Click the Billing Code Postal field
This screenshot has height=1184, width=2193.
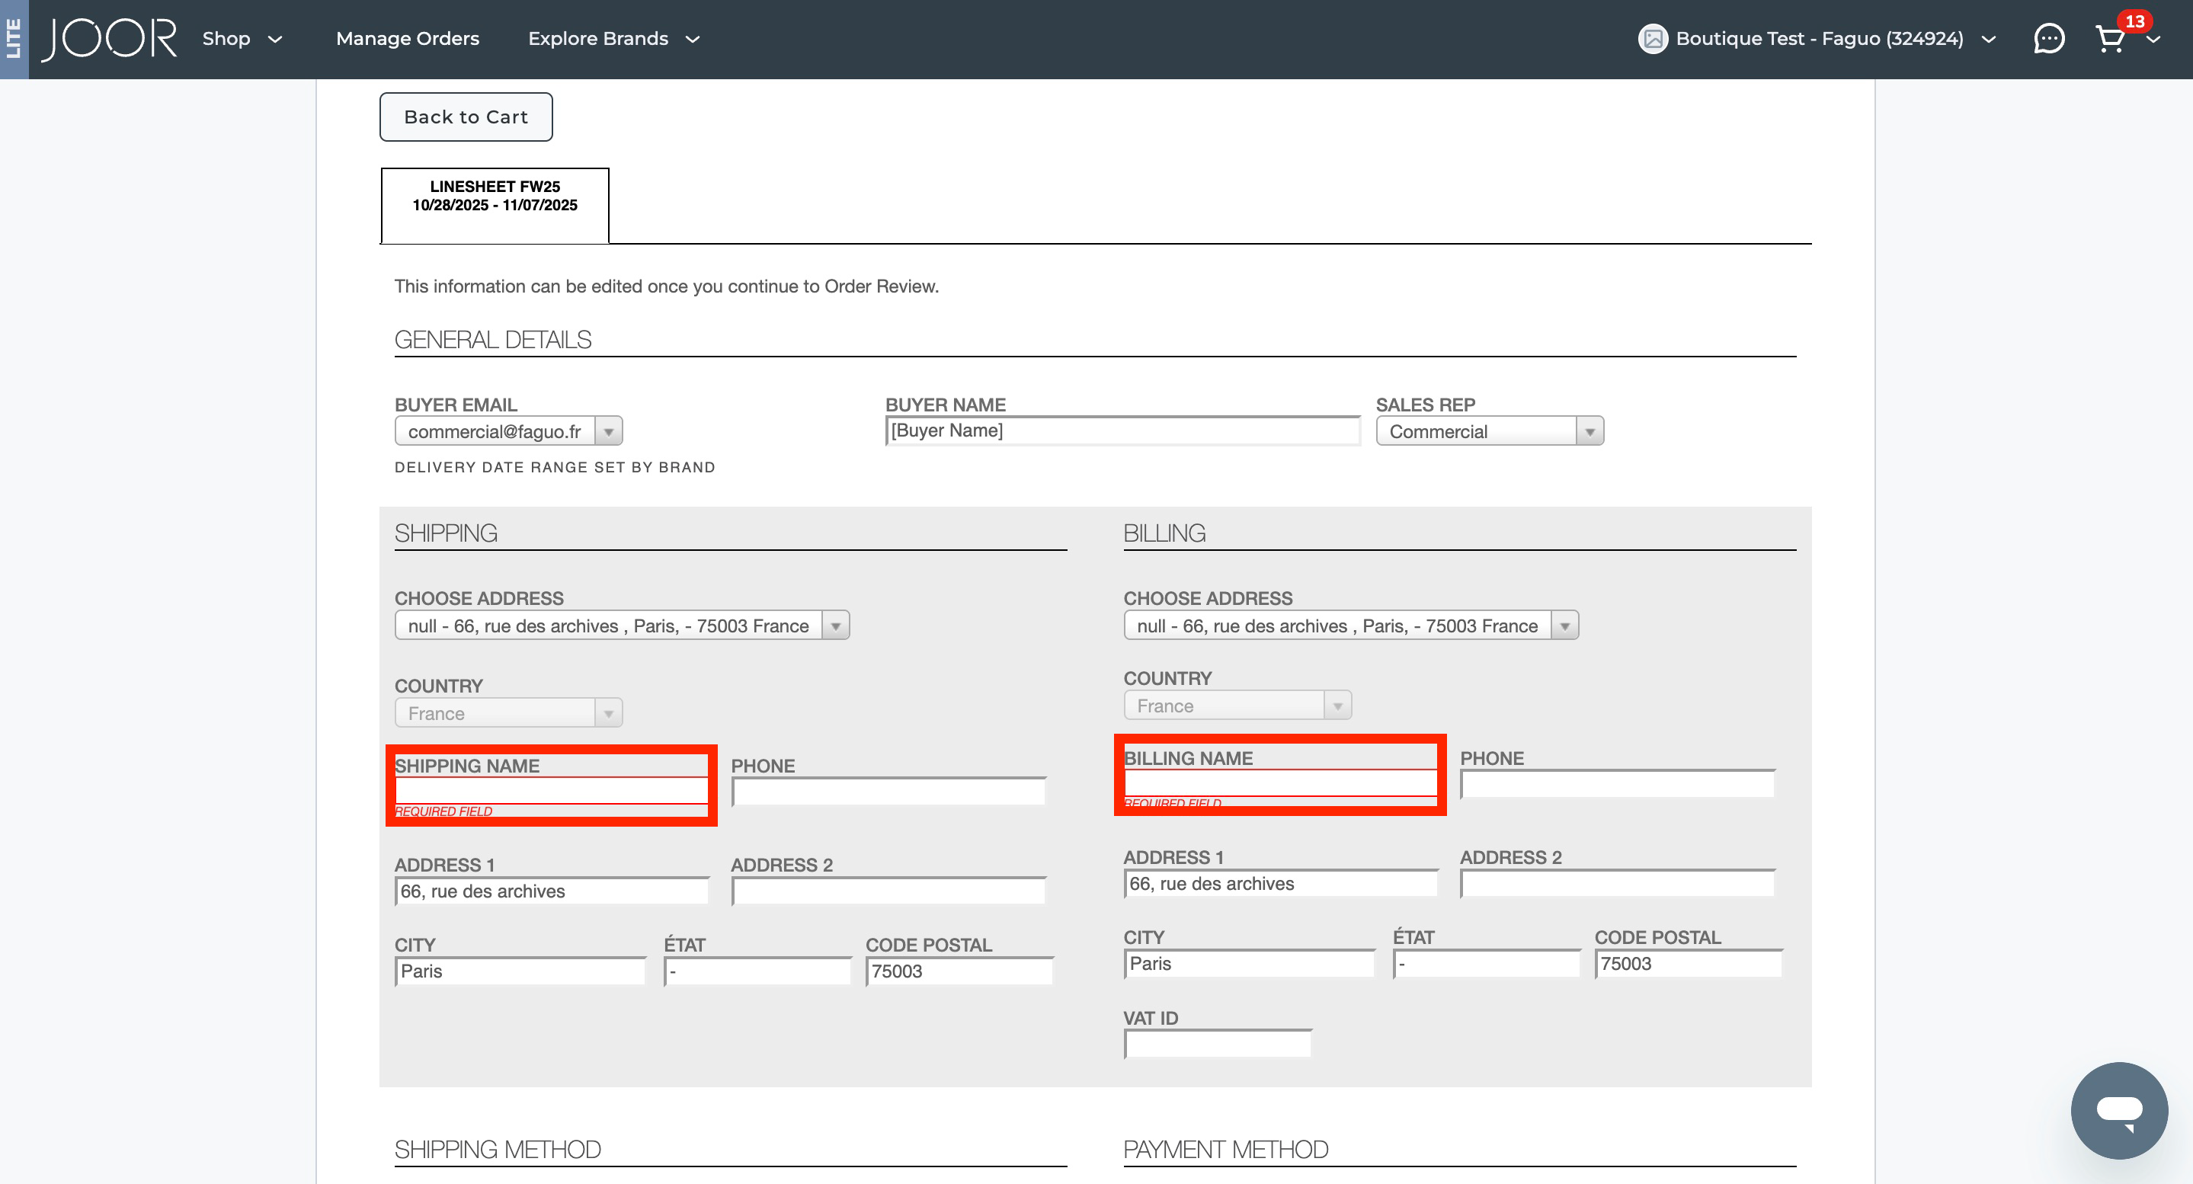pyautogui.click(x=1688, y=963)
